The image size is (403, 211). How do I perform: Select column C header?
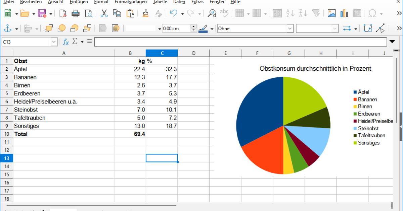[x=162, y=53]
